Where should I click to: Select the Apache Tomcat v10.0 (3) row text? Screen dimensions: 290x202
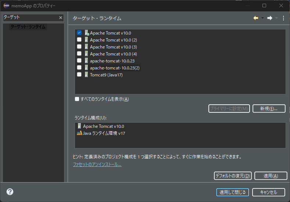tap(113, 47)
